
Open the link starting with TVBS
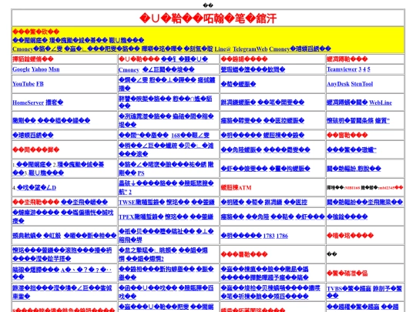click(x=349, y=289)
